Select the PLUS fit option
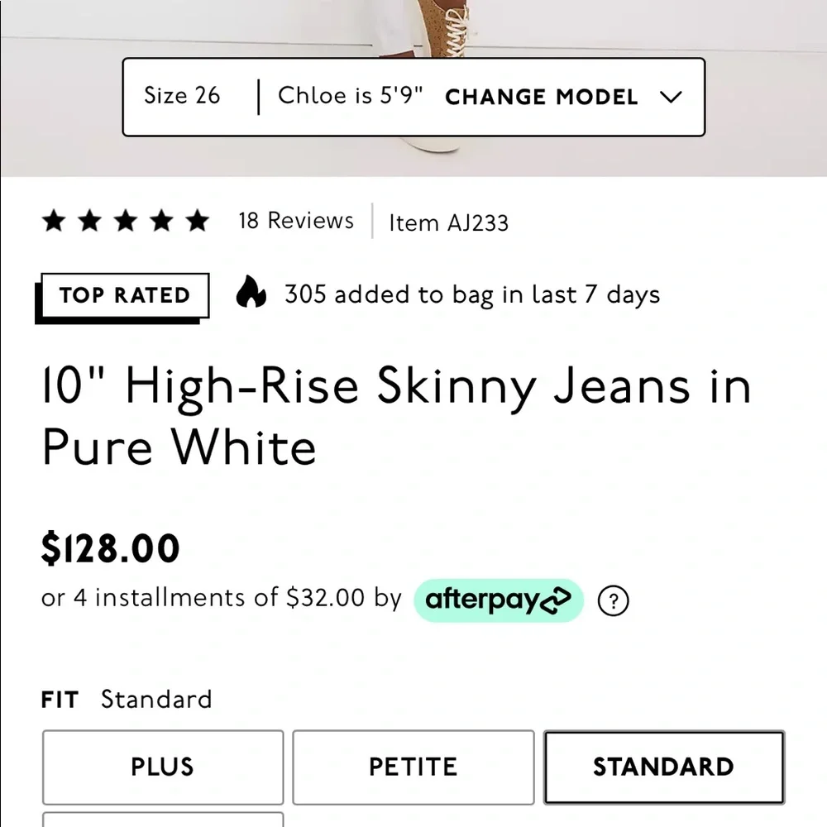Viewport: 827px width, 827px height. pyautogui.click(x=162, y=767)
